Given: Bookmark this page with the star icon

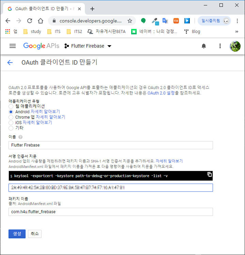Looking at the screenshot, I should 130,21.
